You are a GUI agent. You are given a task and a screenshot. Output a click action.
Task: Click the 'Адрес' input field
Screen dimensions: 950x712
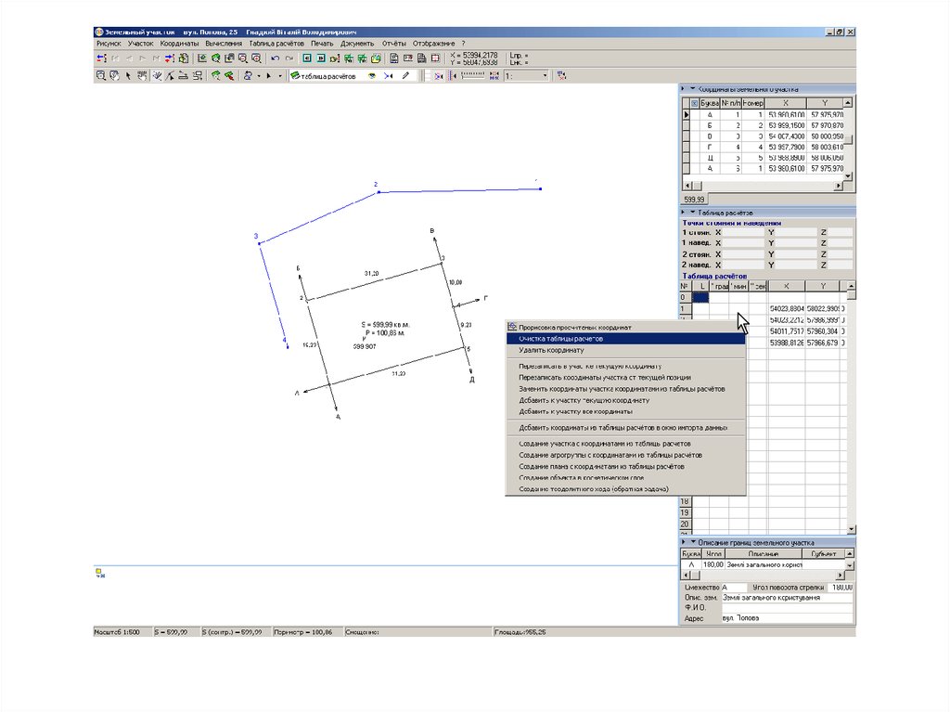(x=786, y=618)
